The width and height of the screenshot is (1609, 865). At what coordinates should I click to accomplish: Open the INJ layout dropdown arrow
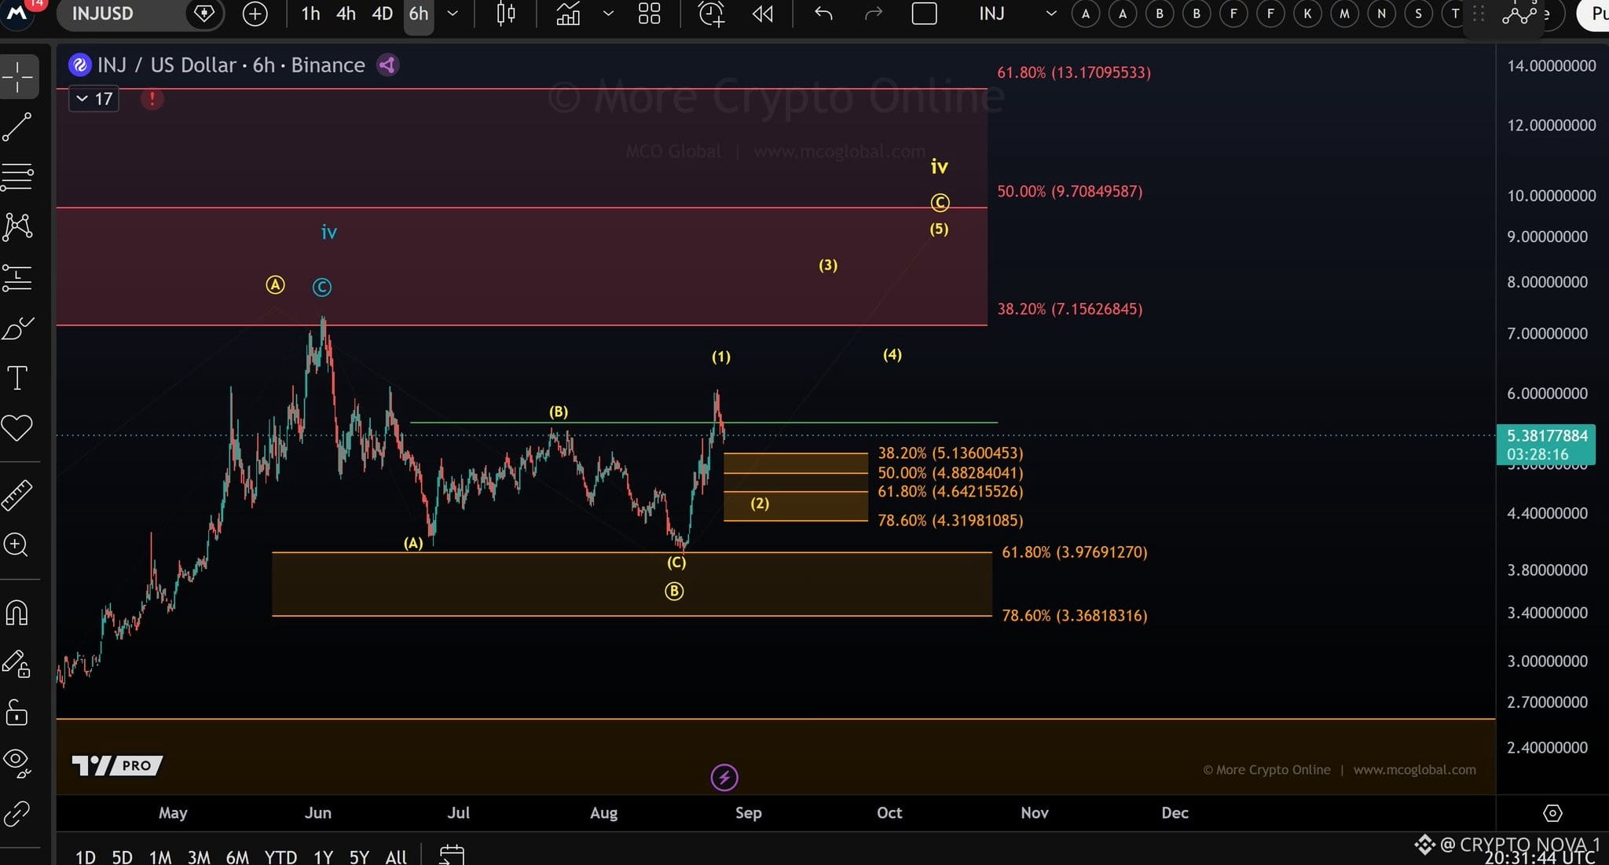[x=1051, y=13]
